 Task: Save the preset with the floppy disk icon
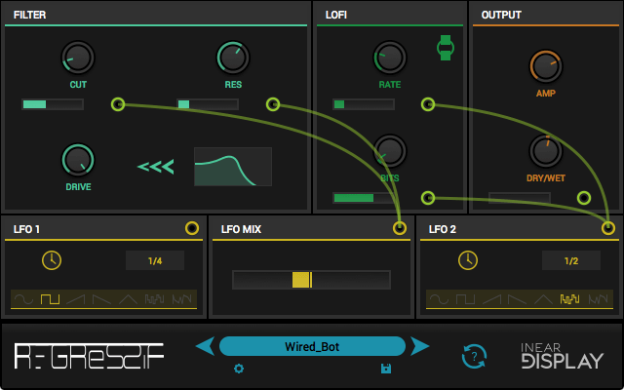386,369
